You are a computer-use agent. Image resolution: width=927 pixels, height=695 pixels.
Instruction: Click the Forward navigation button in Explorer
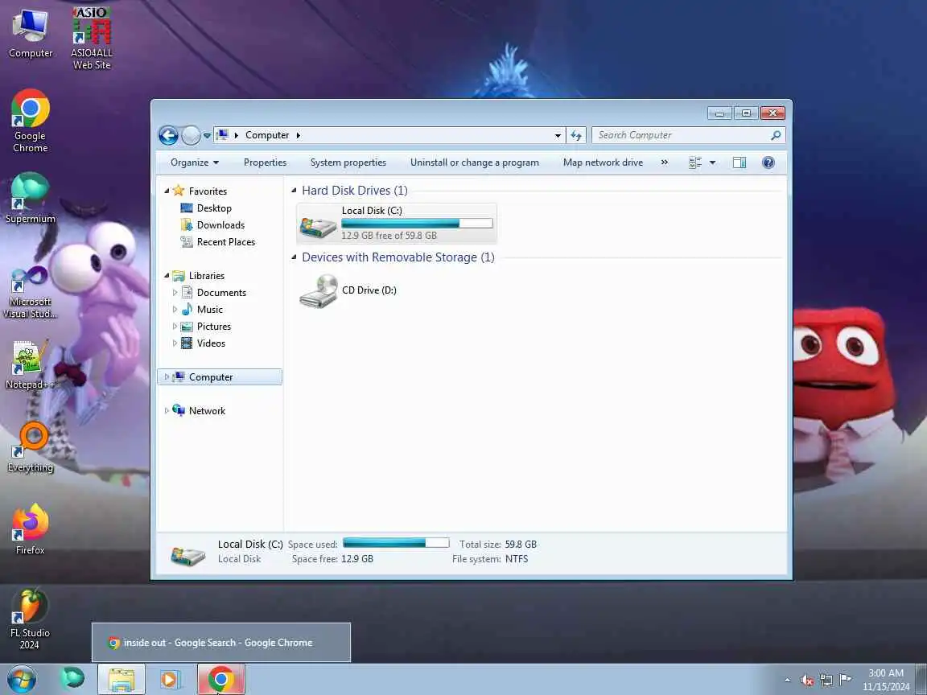(191, 135)
